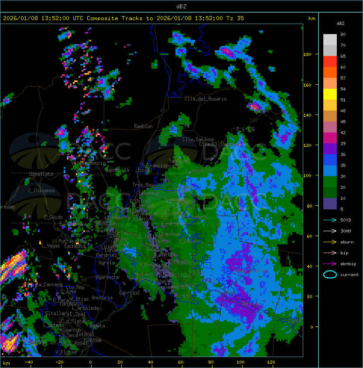Viewport: 363px width, 368px height.
Task: Click the 'current' legend label
Action: [x=349, y=275]
